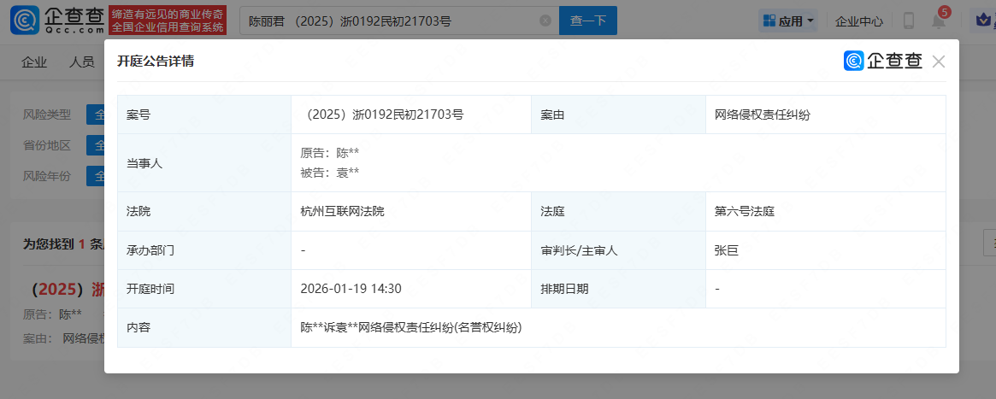
Task: Click the 杭州互联网法院 court name
Action: click(x=342, y=211)
